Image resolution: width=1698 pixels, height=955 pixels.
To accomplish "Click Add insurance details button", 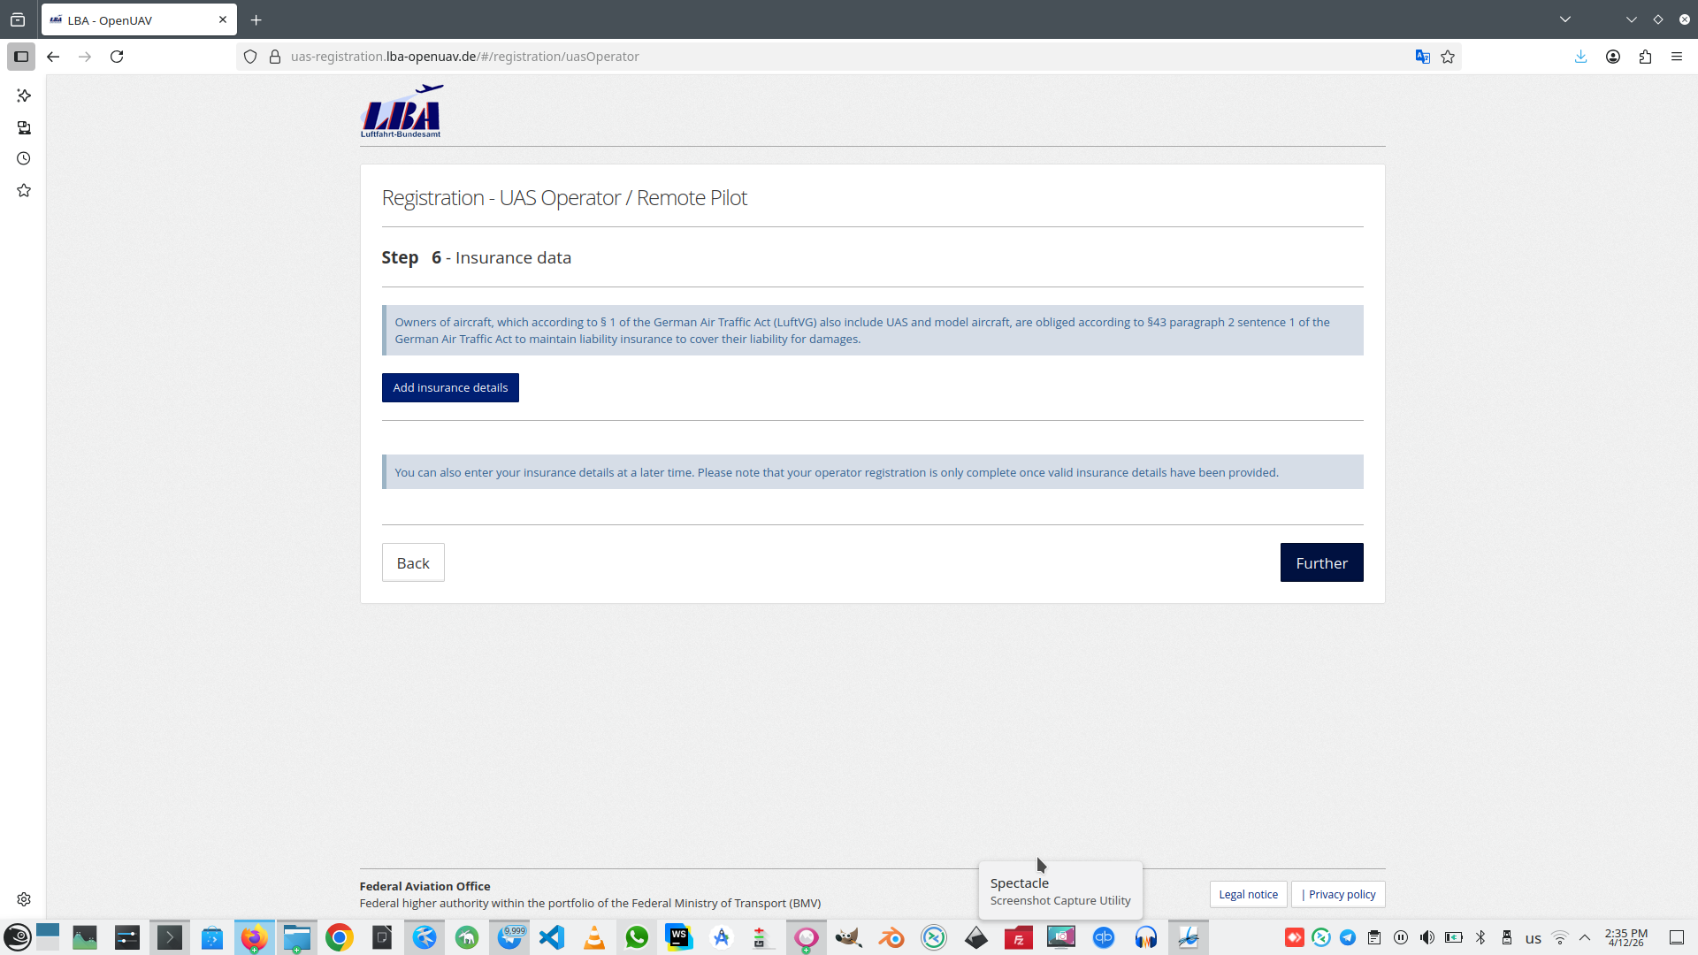I will point(450,387).
